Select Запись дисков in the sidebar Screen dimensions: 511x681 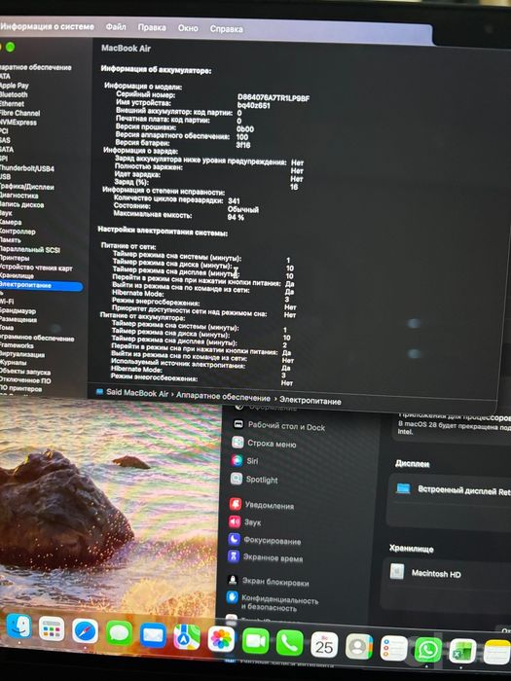click(x=21, y=204)
